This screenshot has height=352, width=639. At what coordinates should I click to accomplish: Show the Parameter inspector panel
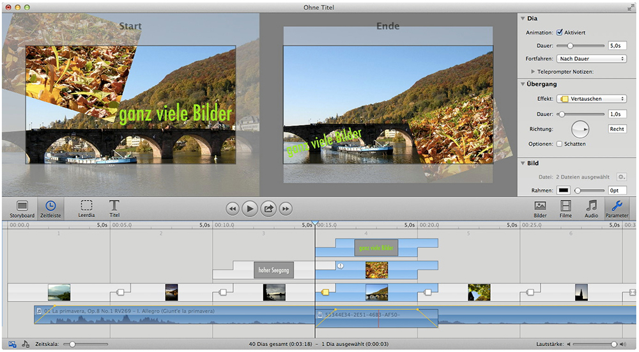click(617, 208)
